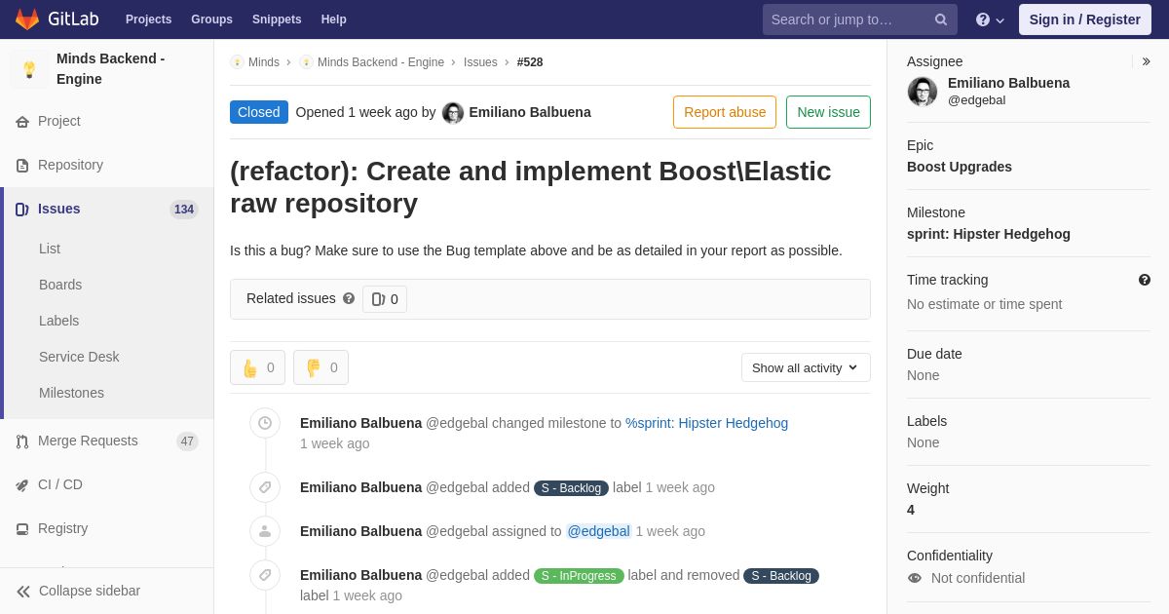
Task: Open Labels in sidebar
Action: tap(59, 321)
